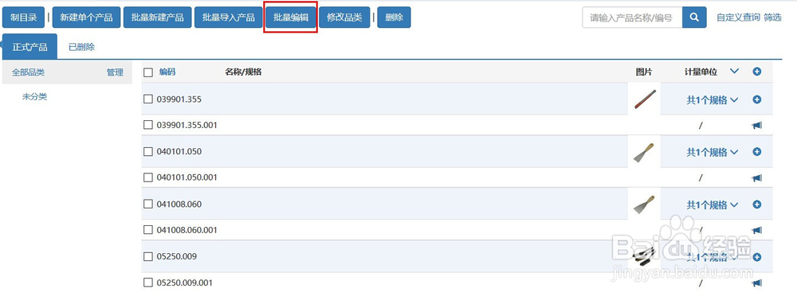The image size is (797, 300).
Task: Check the box for 040101.050.001
Action: point(148,177)
